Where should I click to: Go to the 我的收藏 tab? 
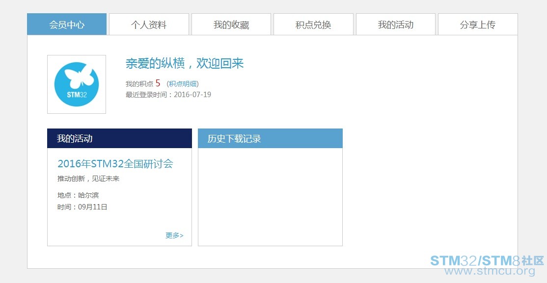coord(231,25)
